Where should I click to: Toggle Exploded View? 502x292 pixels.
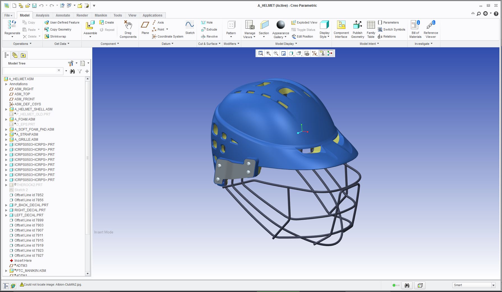304,22
